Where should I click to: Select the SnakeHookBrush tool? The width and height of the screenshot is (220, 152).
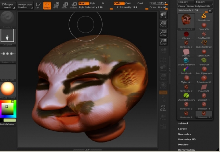click(204, 44)
